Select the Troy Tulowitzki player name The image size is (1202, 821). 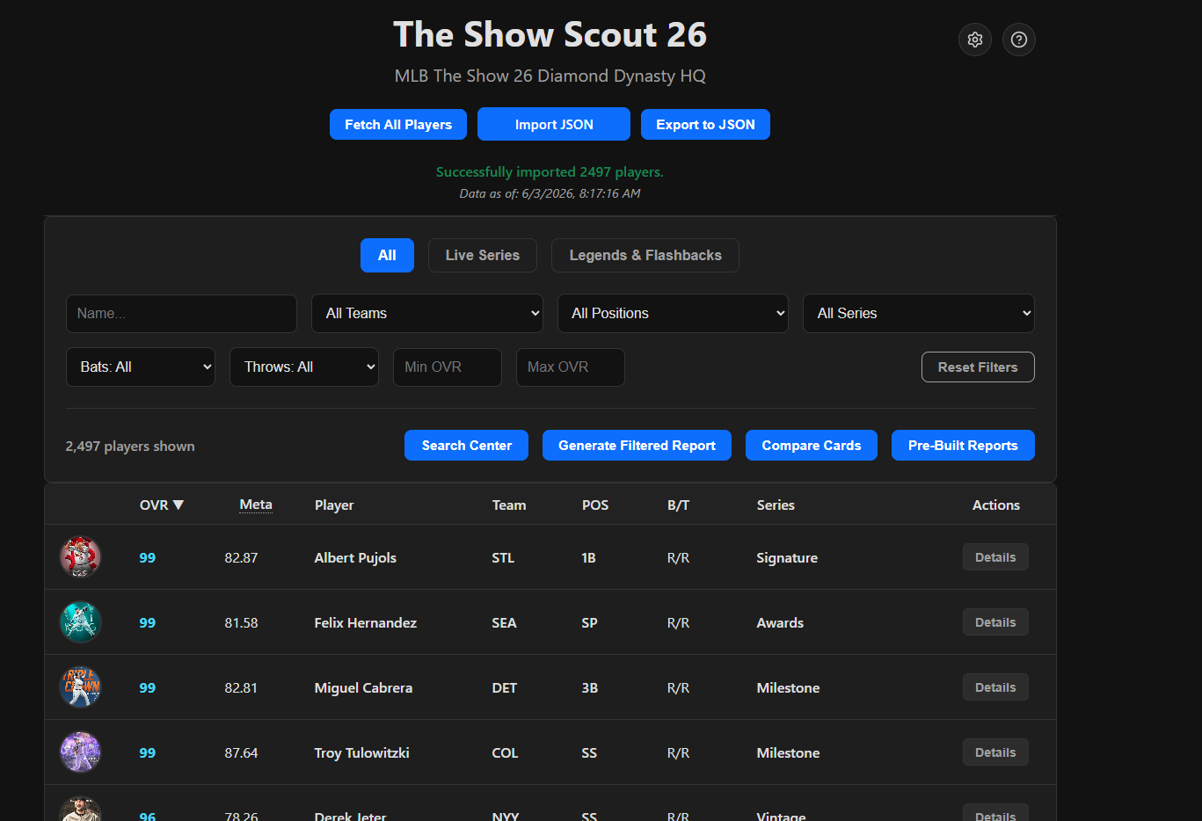coord(361,752)
